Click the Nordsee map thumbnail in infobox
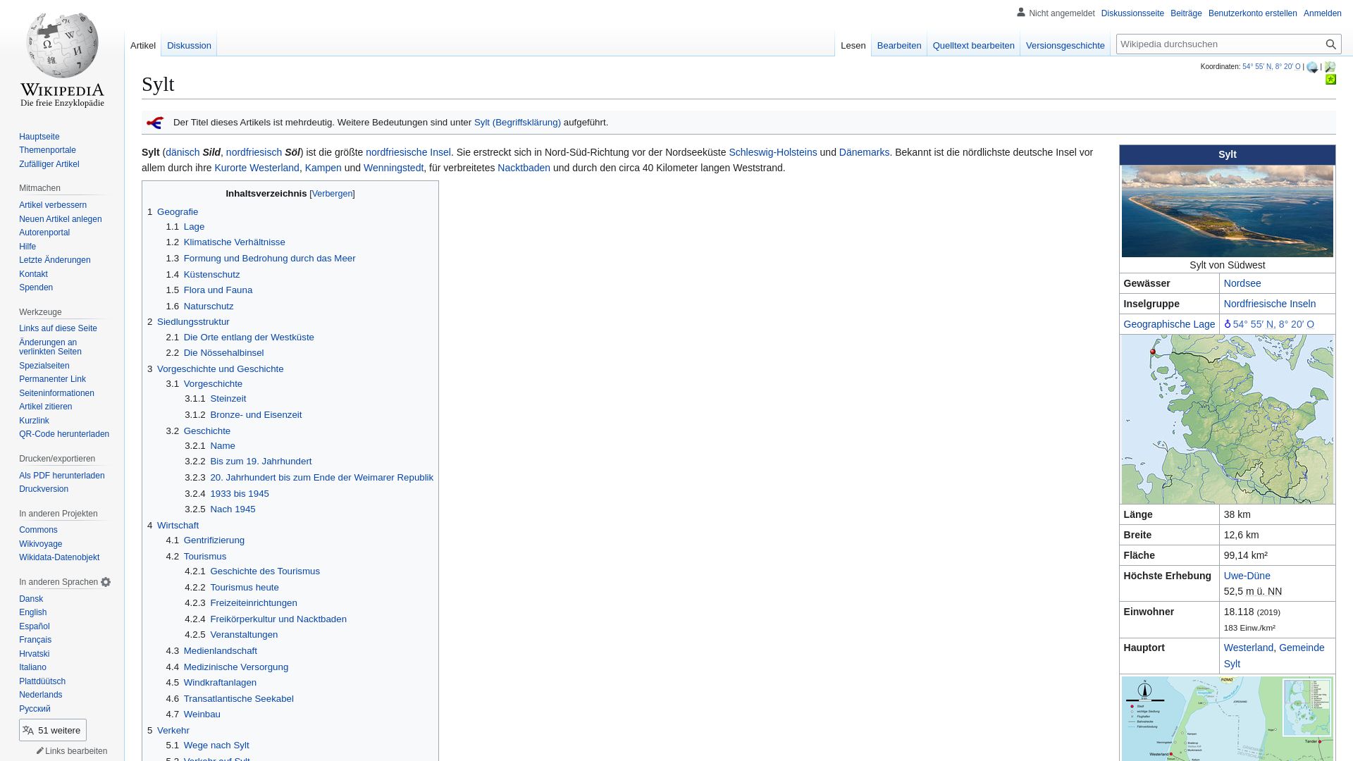Viewport: 1353px width, 761px height. [x=1228, y=418]
